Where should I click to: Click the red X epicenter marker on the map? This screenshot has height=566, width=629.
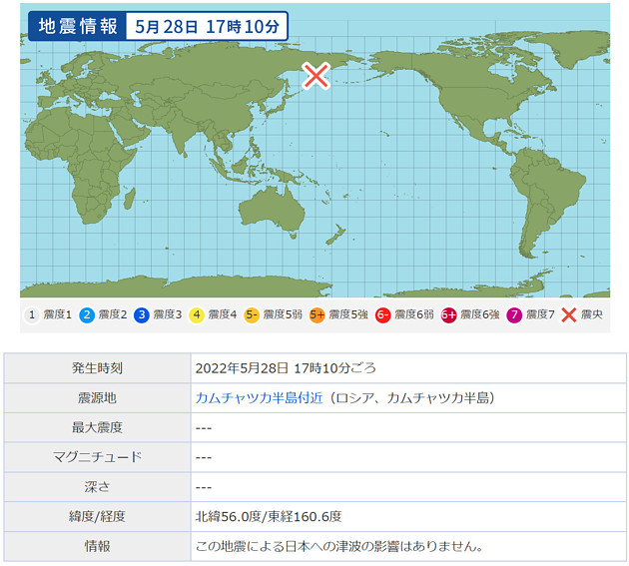(x=316, y=75)
